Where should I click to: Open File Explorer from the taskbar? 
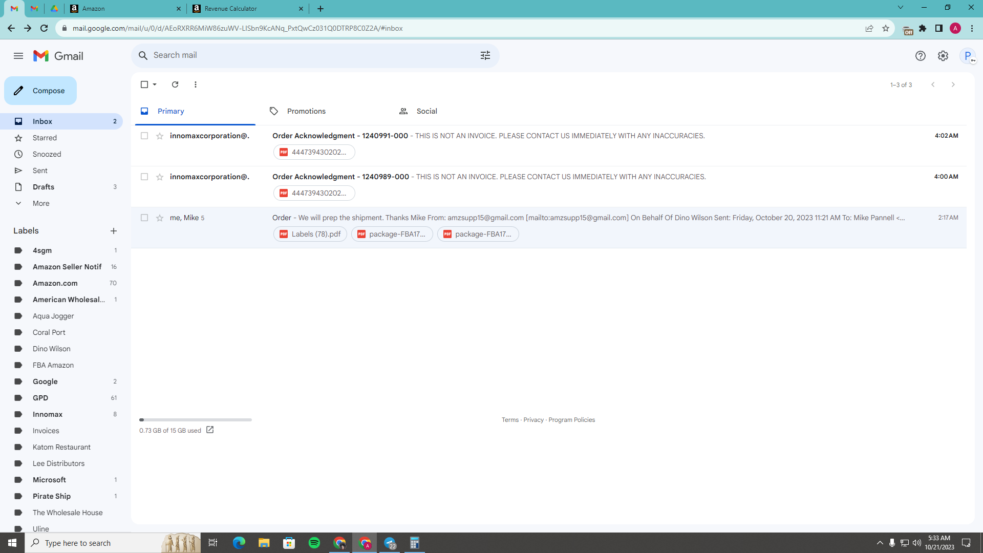(264, 543)
